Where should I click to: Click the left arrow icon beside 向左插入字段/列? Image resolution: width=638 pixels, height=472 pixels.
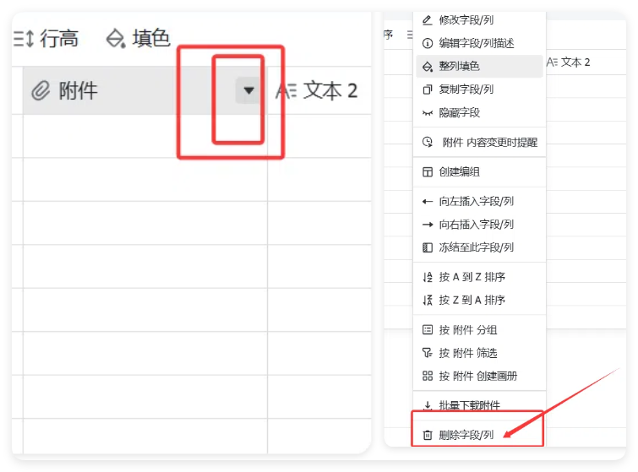(x=428, y=201)
